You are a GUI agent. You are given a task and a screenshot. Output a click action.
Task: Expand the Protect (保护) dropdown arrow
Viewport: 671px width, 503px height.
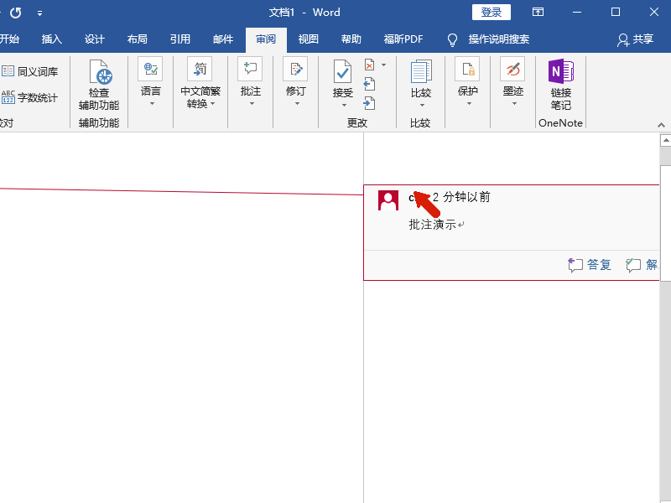(469, 103)
